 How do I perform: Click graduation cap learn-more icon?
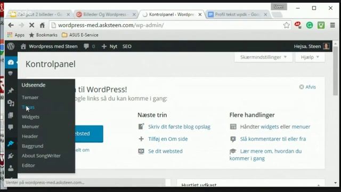[x=233, y=151]
